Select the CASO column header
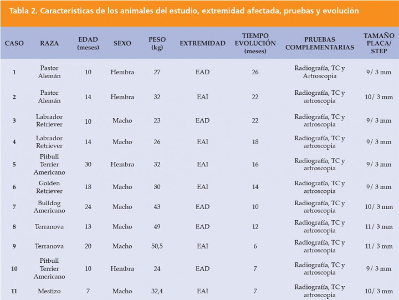 click(x=14, y=43)
